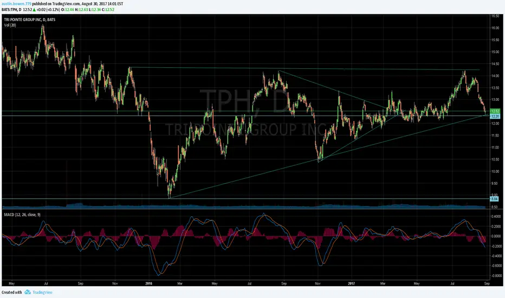505x298 pixels.
Task: Click the 10.00 price axis label
Action: pos(495,171)
